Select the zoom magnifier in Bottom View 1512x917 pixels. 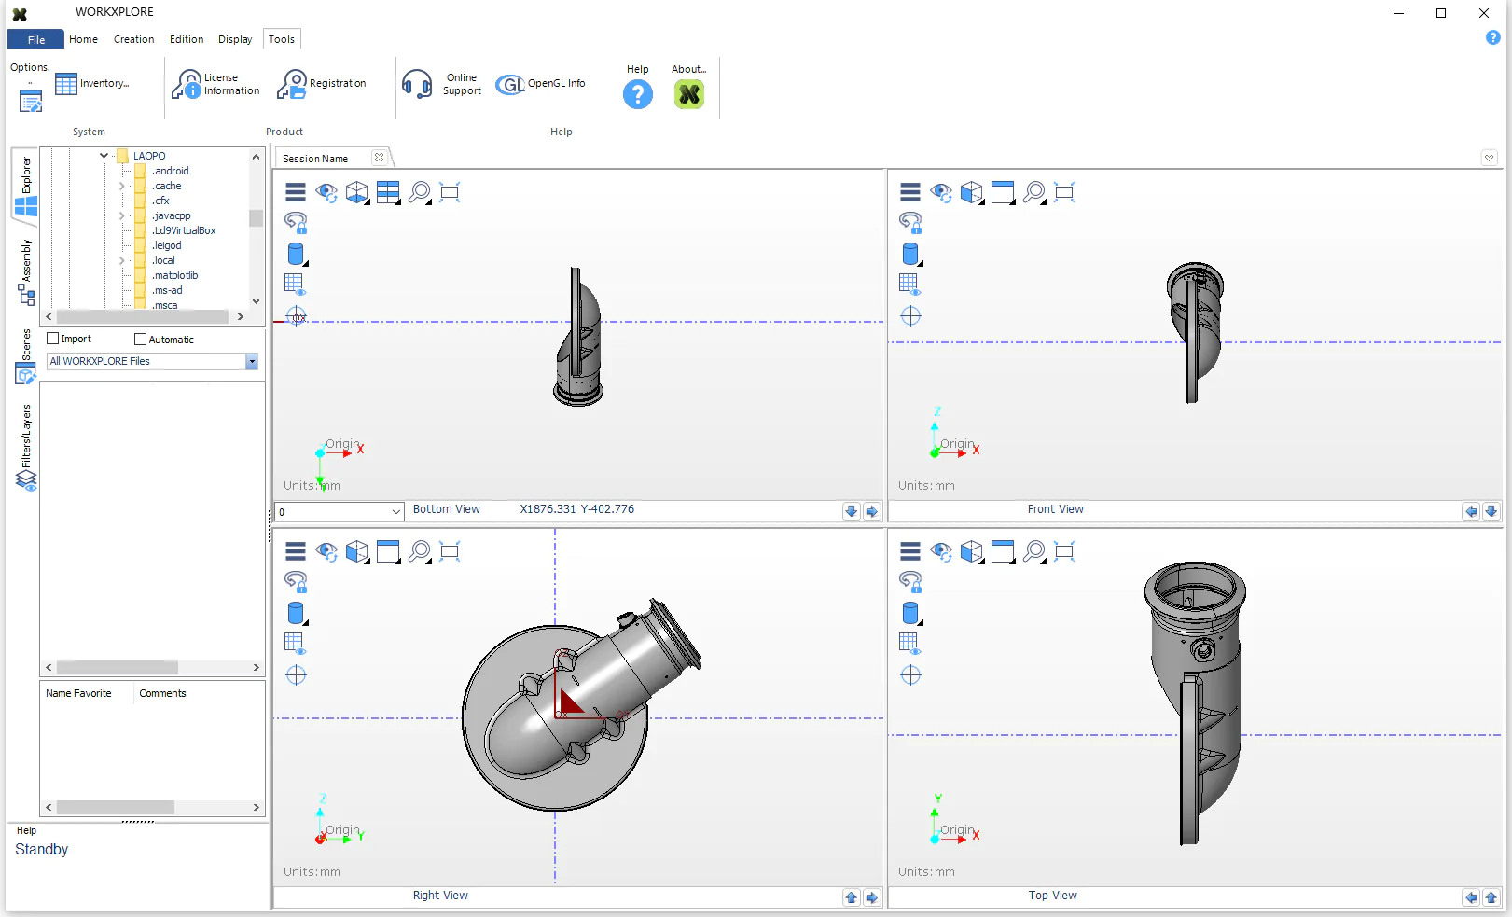(420, 192)
